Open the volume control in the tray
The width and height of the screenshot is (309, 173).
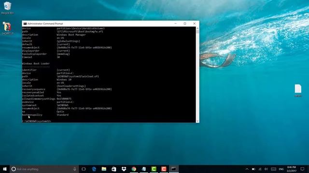266,169
